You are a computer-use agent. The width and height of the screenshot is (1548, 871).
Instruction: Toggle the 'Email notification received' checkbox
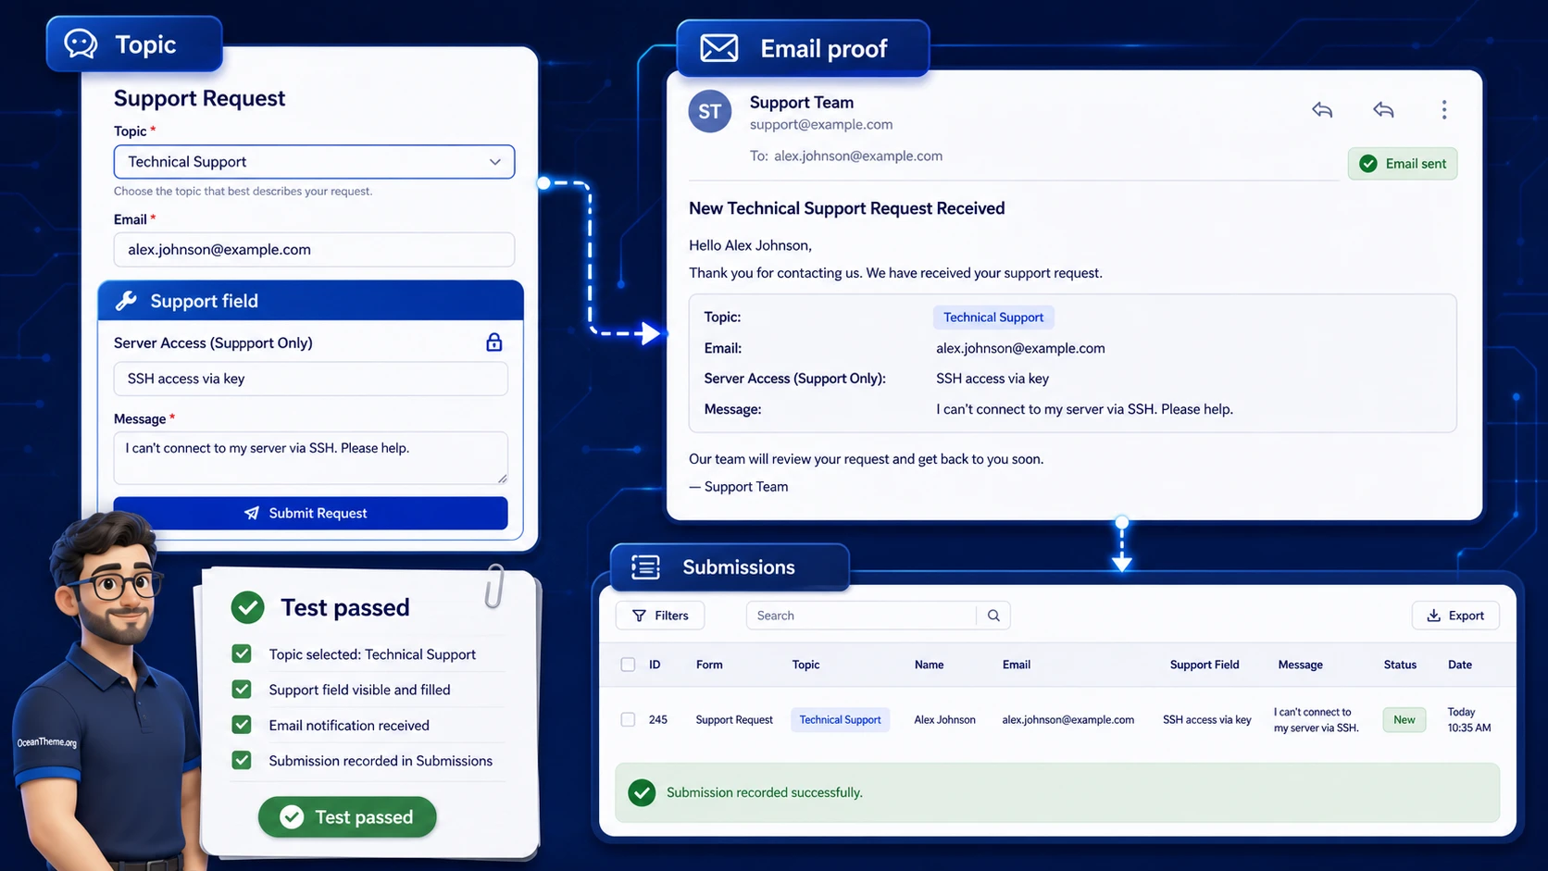click(x=242, y=725)
